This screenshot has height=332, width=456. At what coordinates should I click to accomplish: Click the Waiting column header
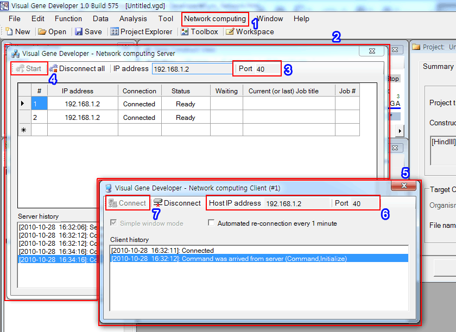coord(226,91)
